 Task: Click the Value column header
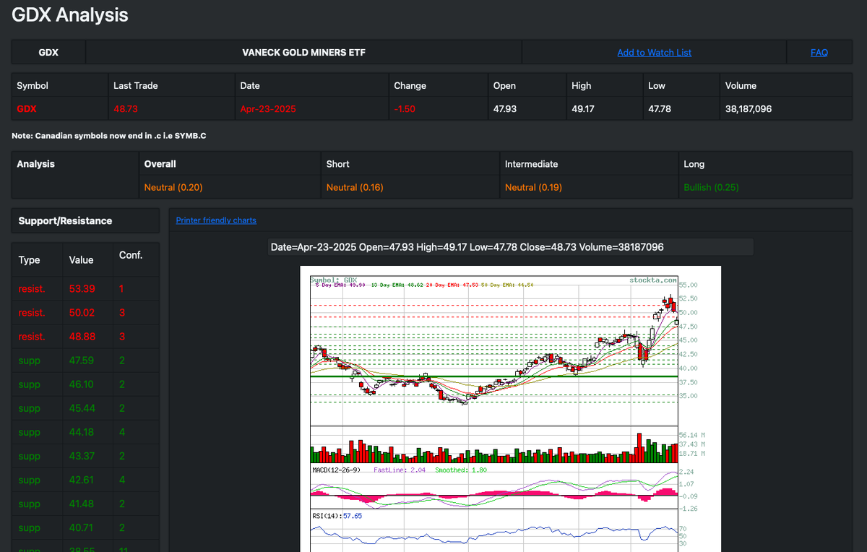[81, 260]
